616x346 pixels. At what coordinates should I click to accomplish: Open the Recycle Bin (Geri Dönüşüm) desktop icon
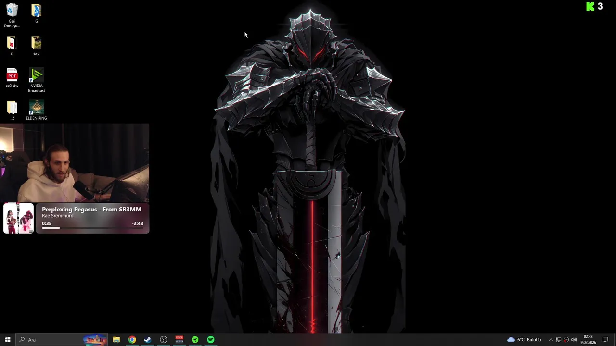point(12,15)
